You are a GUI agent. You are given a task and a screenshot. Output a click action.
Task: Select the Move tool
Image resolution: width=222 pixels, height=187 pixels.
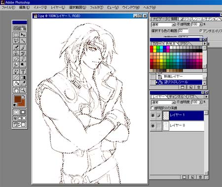(23, 35)
